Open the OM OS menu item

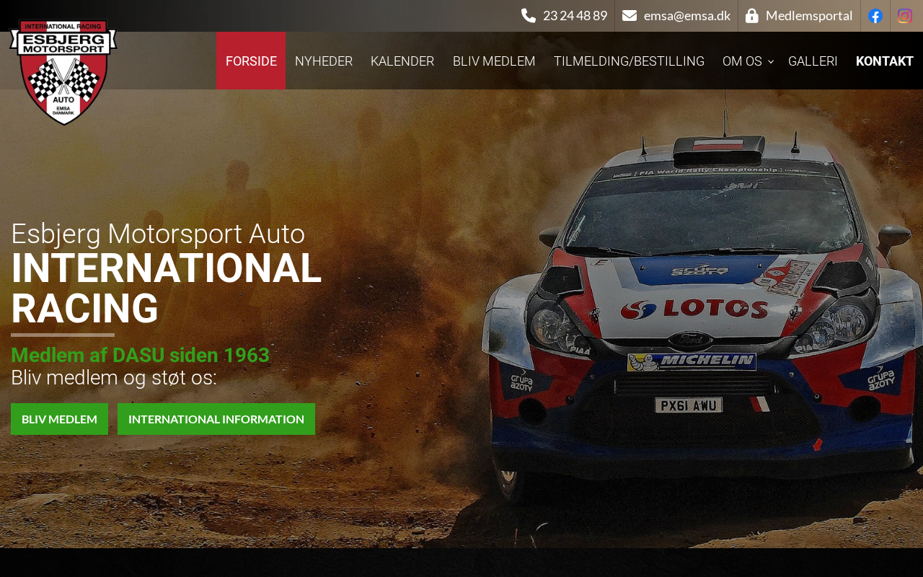click(742, 61)
